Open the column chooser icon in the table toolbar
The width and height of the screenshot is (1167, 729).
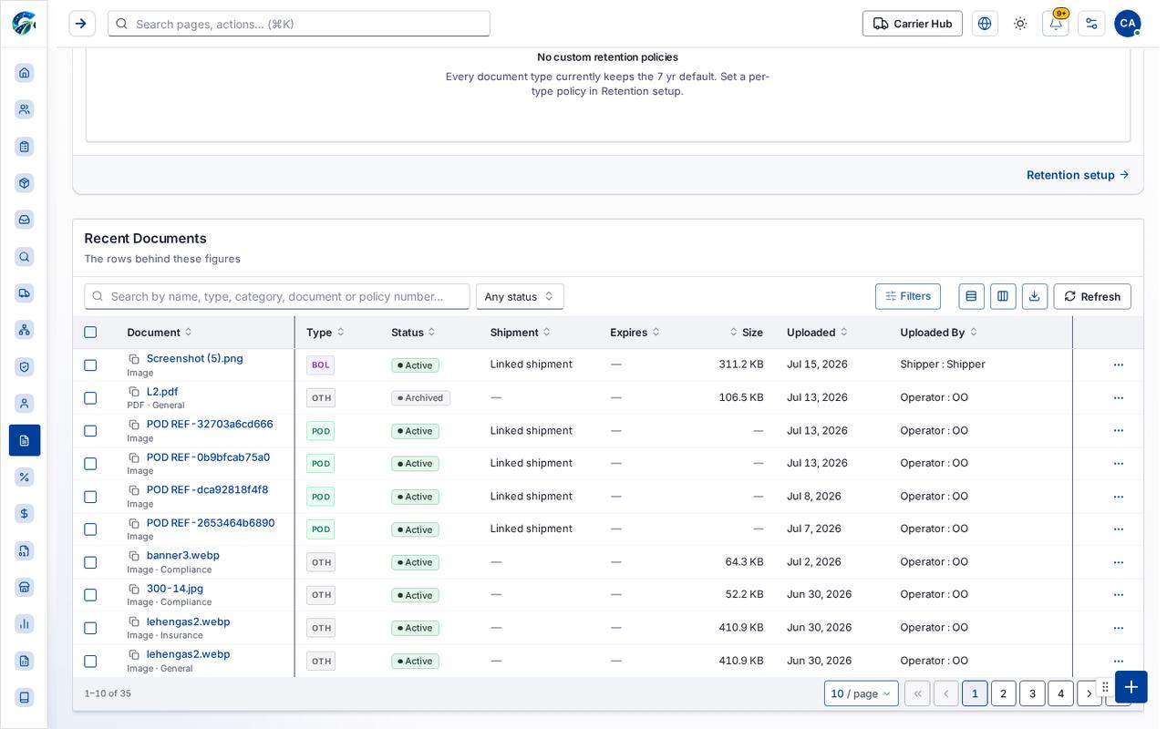[x=1003, y=296]
